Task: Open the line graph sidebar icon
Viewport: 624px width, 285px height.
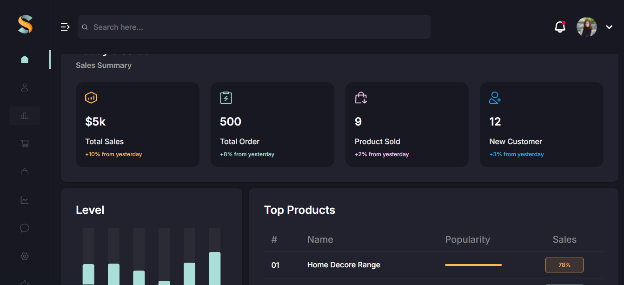Action: tap(25, 200)
